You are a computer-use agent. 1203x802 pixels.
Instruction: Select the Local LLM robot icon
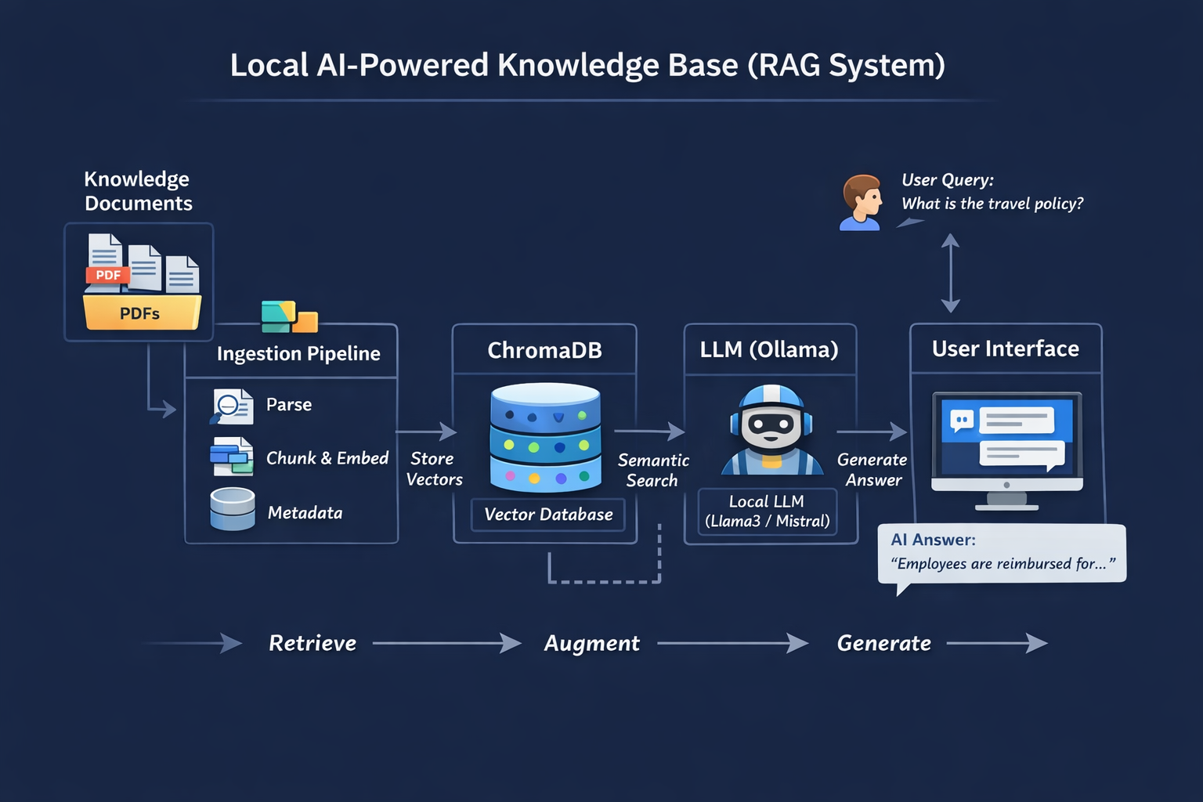click(771, 431)
